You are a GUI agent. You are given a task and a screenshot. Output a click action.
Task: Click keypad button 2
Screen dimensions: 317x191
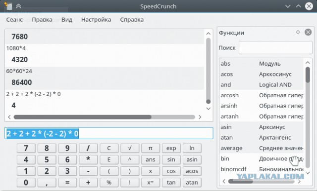point(47,171)
